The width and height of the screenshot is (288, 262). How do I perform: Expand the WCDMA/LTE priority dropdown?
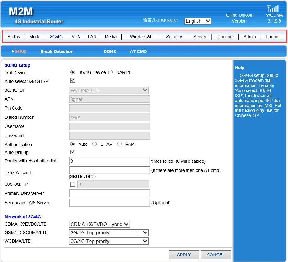coord(109,241)
